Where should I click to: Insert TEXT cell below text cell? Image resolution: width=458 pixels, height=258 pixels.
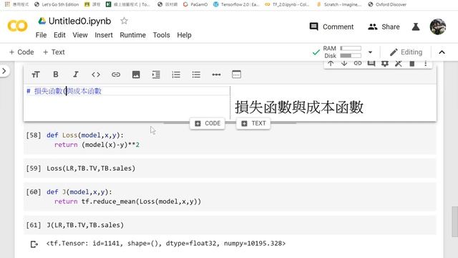click(x=253, y=123)
